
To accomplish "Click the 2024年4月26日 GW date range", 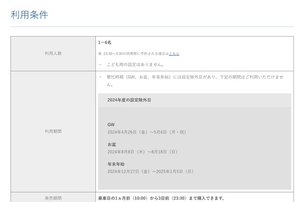I will click(x=146, y=132).
